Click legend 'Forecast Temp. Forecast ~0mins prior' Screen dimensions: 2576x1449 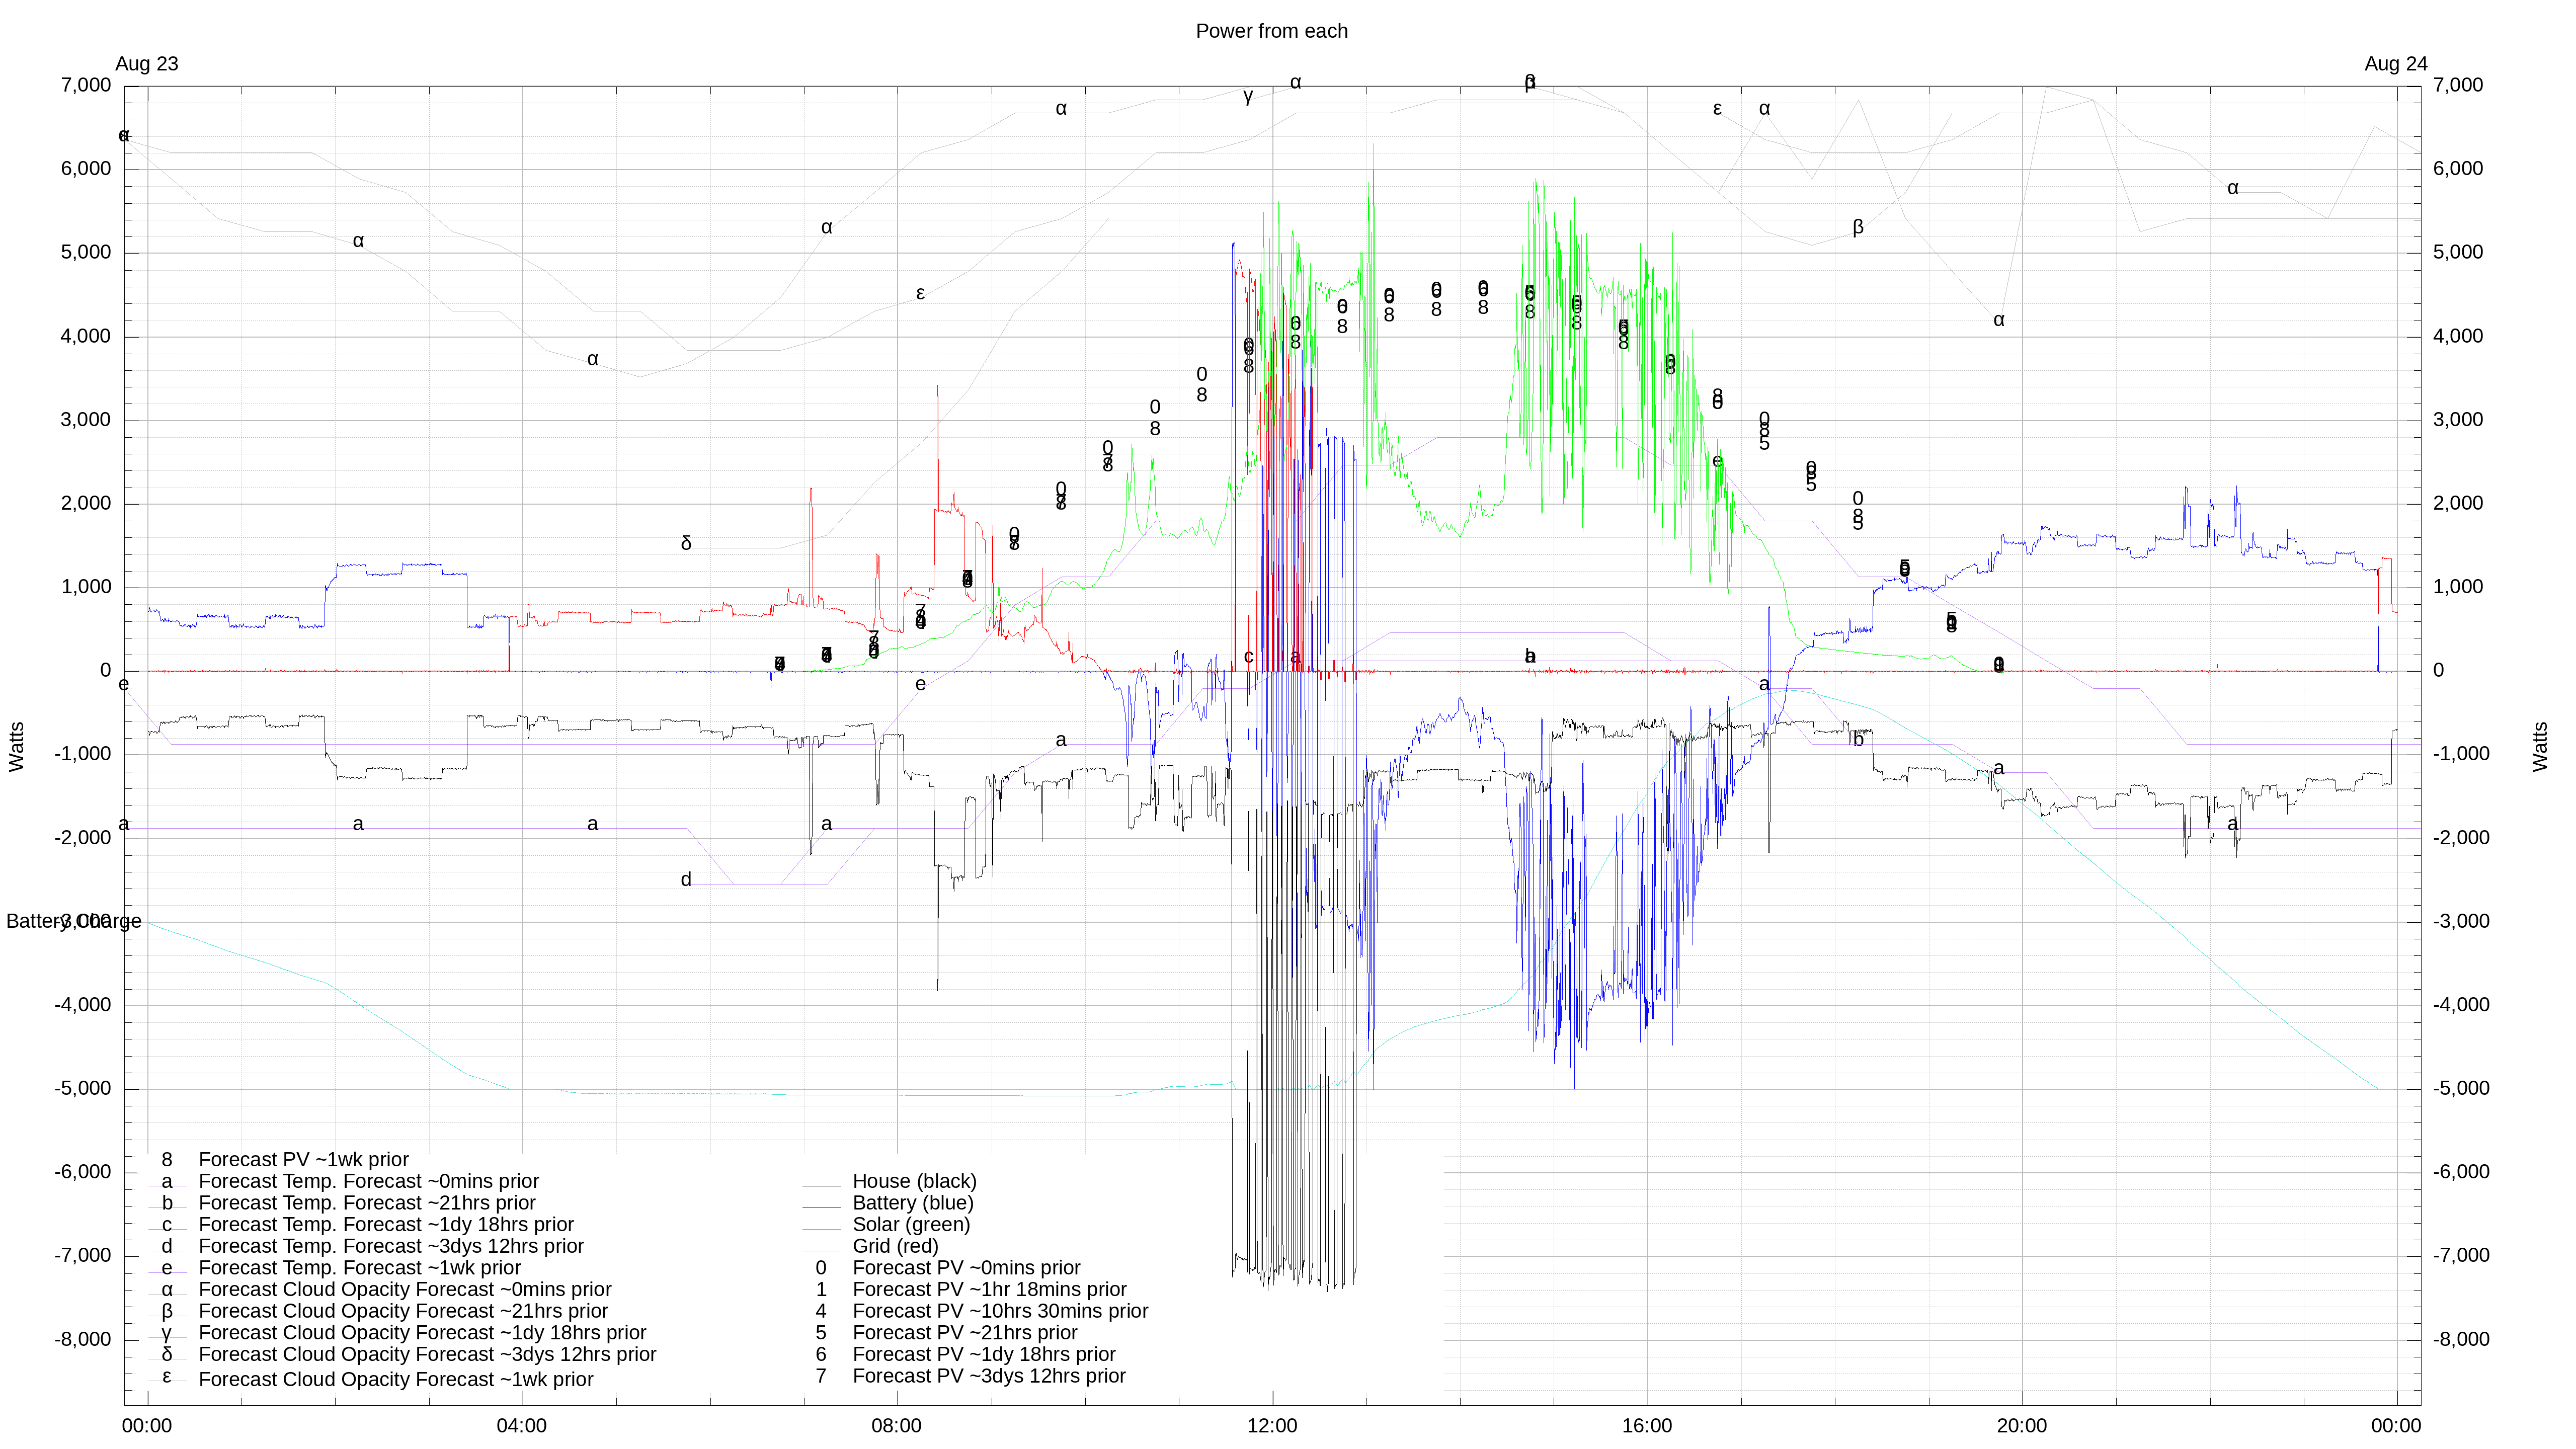[x=369, y=1182]
